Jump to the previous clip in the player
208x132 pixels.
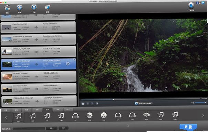[x=88, y=104]
